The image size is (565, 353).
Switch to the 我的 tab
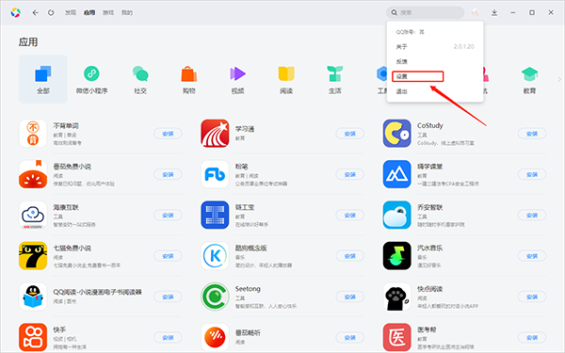point(127,12)
